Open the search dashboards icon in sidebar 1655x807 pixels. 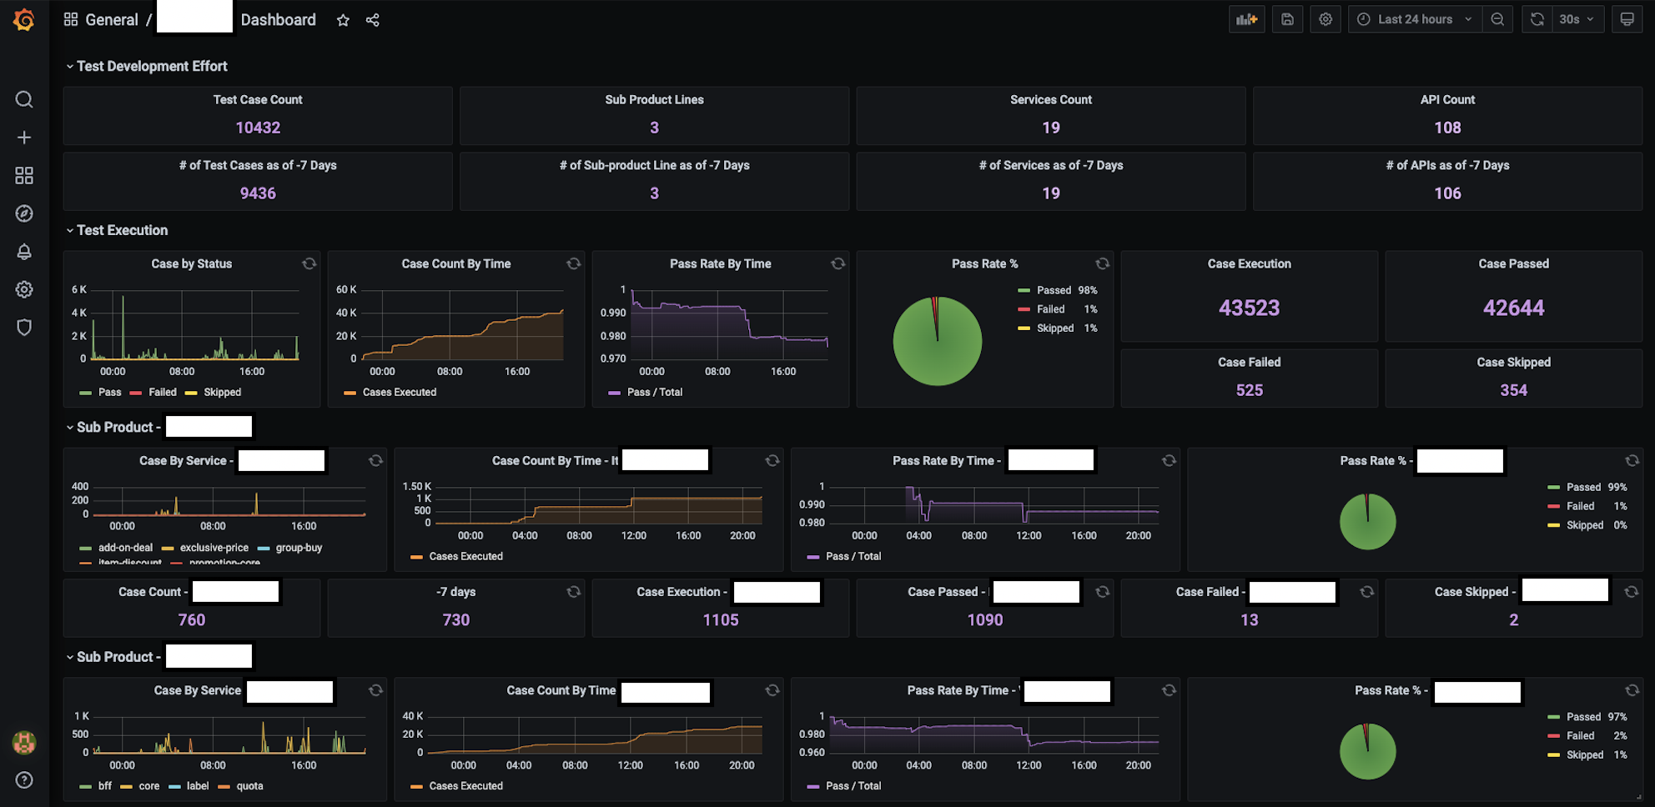(24, 100)
